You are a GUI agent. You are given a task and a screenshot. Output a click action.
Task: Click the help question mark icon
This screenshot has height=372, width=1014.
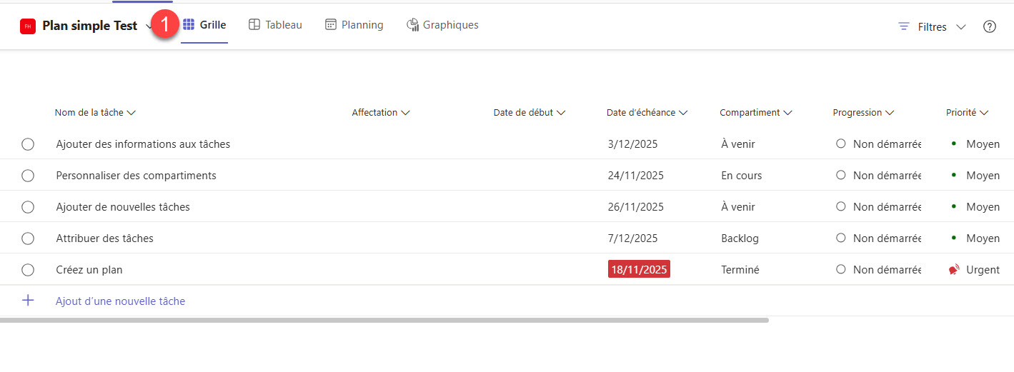(x=990, y=26)
